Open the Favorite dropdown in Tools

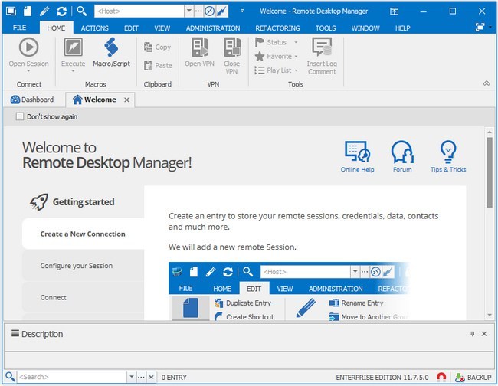(x=296, y=57)
